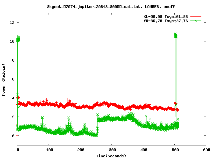This screenshot has width=213, height=159.
Task: Click the Time(Seconds) axis label
Action: pyautogui.click(x=111, y=156)
